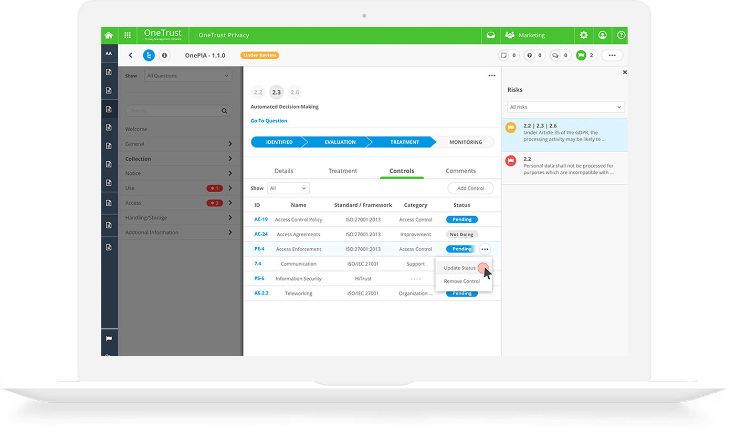Image resolution: width=735 pixels, height=431 pixels.
Task: Open the All Questions dropdown
Action: pyautogui.click(x=188, y=76)
